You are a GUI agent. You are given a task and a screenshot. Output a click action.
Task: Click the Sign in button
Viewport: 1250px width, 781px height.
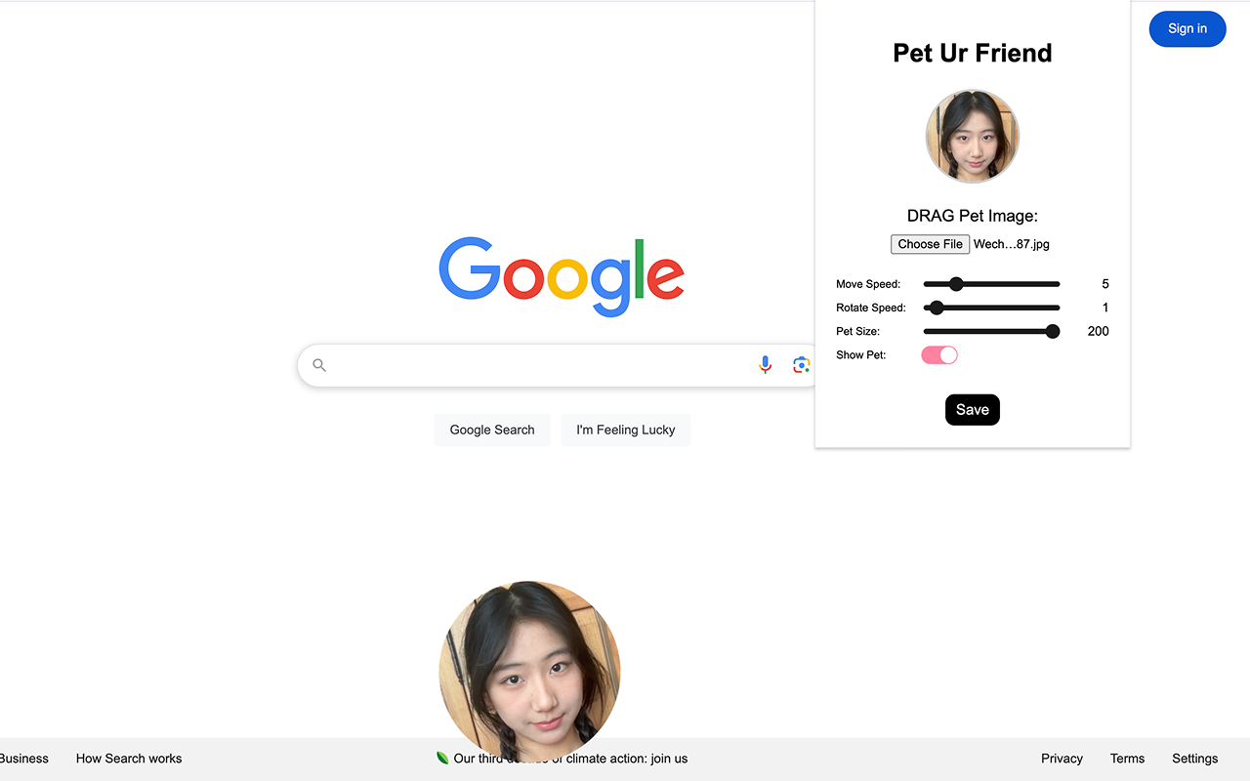coord(1187,28)
